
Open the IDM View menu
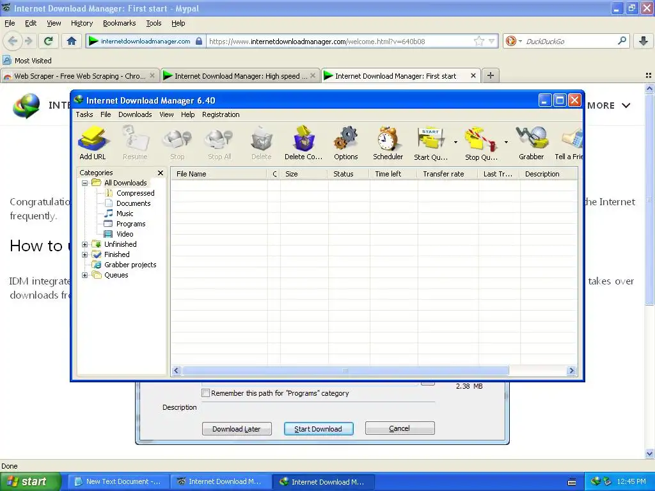coord(166,114)
